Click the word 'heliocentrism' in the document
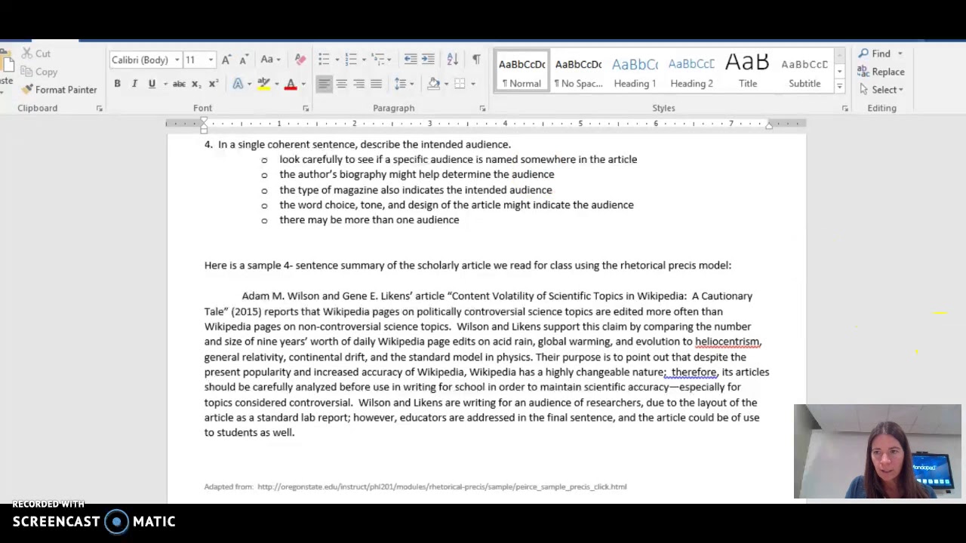Screen dimensions: 966x543 [x=728, y=342]
